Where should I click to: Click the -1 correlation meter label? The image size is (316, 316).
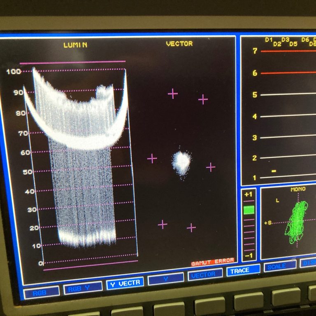click(249, 256)
